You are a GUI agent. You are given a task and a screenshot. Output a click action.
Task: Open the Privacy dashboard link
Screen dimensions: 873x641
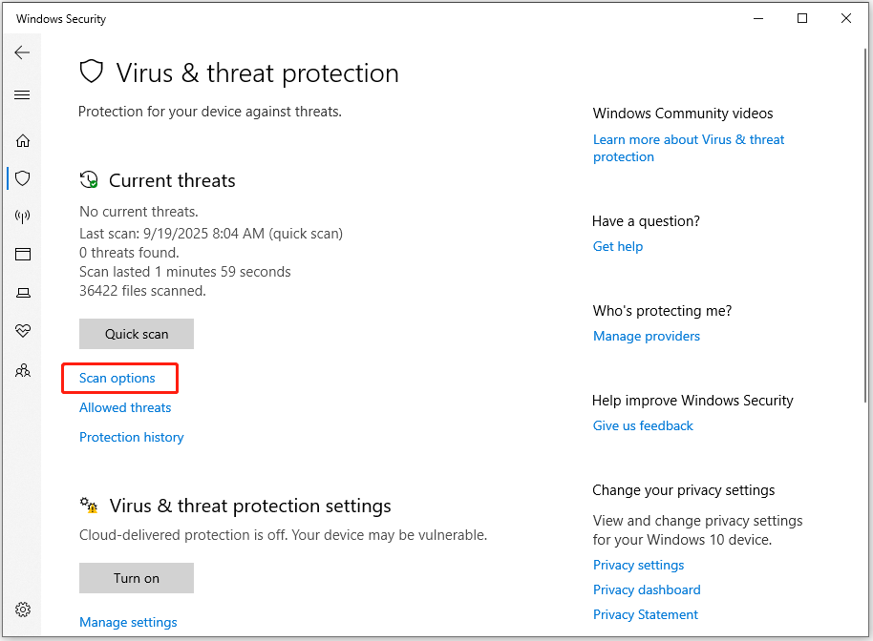click(x=647, y=589)
